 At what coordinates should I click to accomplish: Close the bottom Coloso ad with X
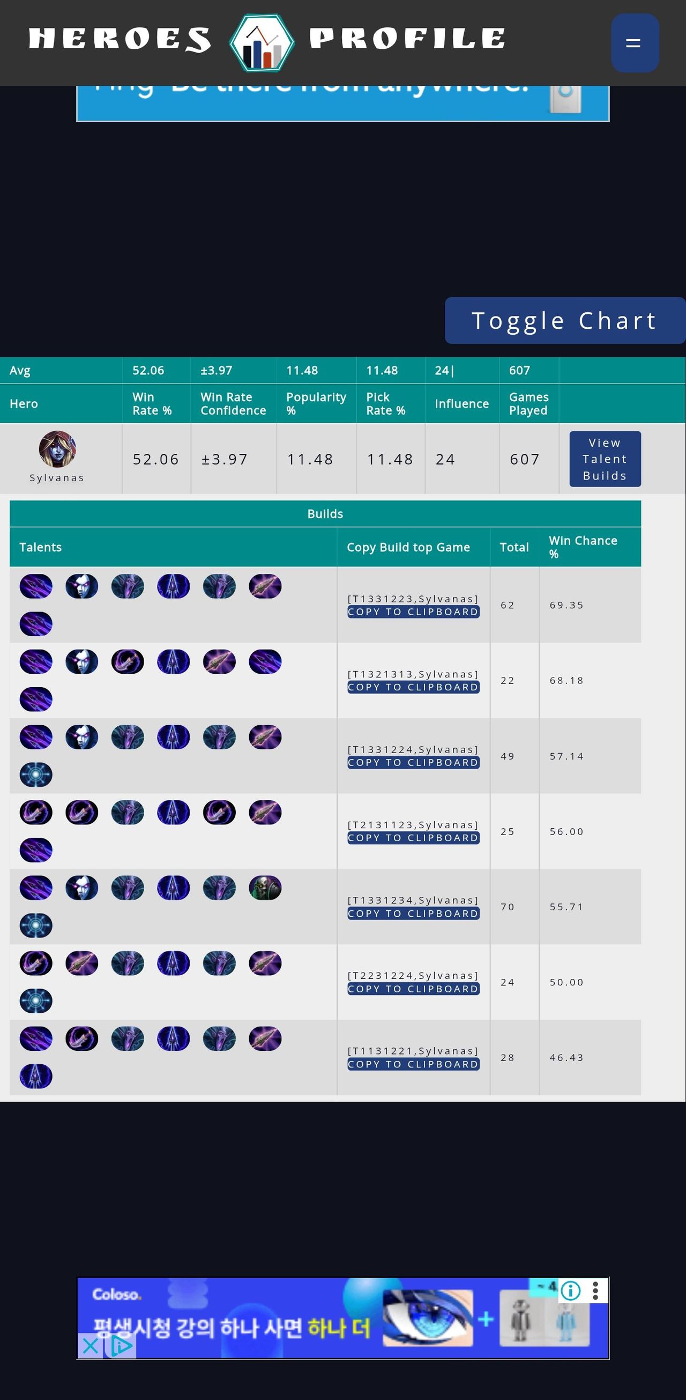click(x=90, y=1346)
